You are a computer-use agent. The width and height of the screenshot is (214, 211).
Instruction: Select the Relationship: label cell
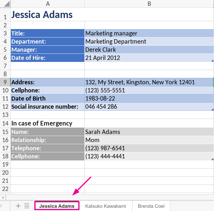(48, 140)
